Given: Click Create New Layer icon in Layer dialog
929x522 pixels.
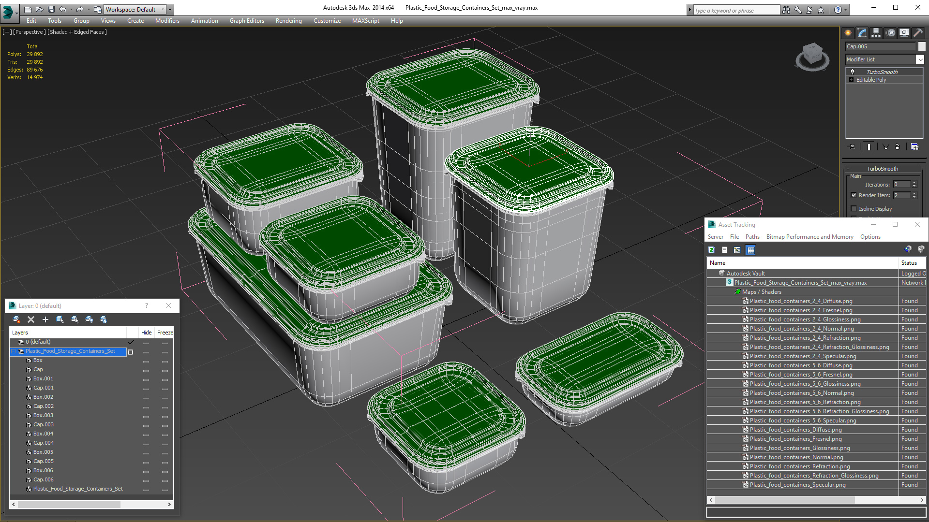Looking at the screenshot, I should [x=16, y=319].
